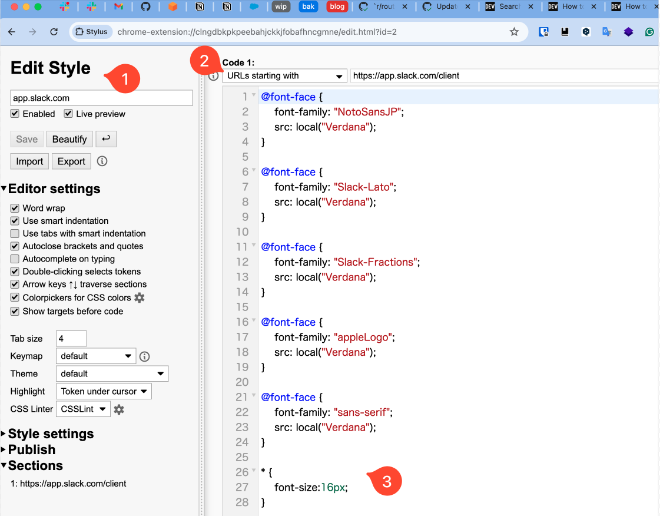Click the browser back arrow
The image size is (660, 516).
[x=12, y=32]
